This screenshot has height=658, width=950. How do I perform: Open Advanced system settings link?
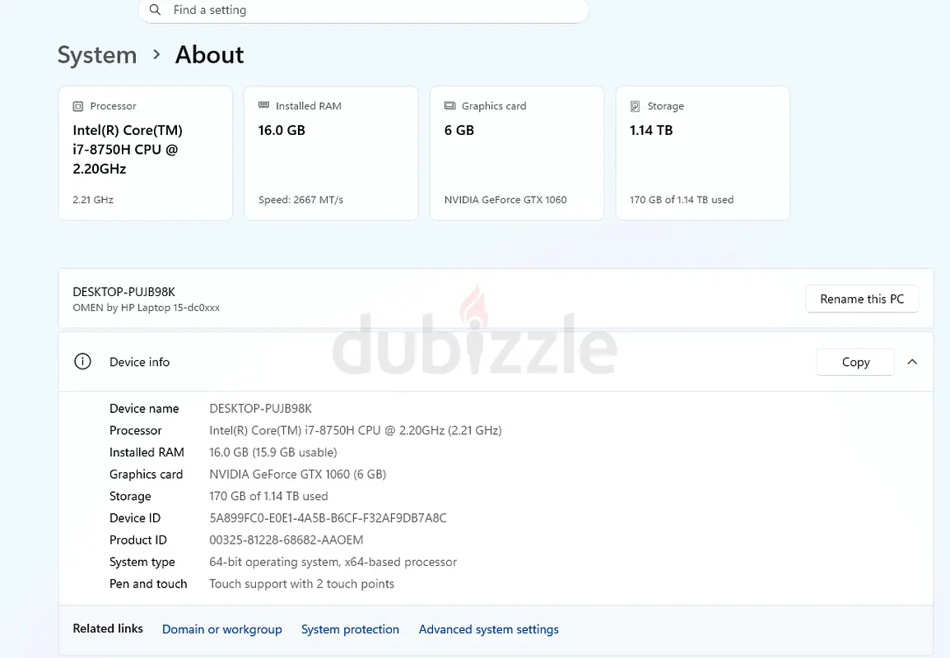pos(488,629)
